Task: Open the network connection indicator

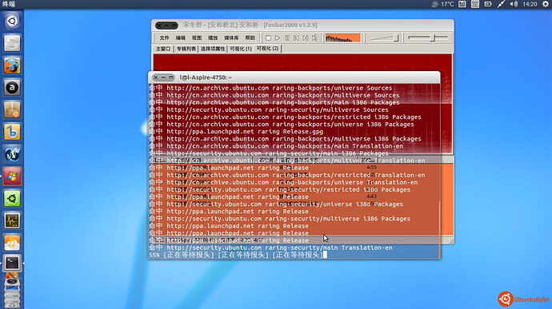Action: 501,4
